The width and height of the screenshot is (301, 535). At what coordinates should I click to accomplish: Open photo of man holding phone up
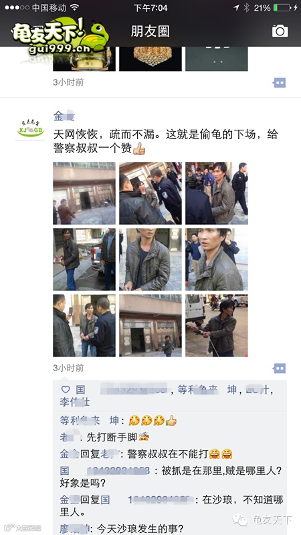point(84,326)
